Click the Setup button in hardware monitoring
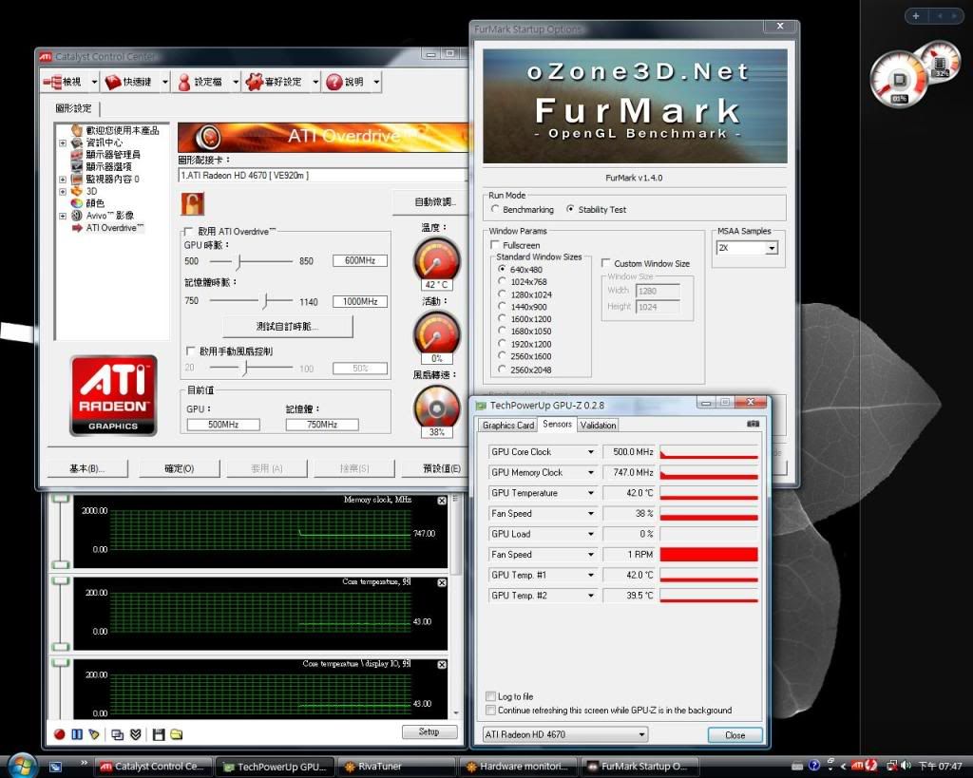Image resolution: width=973 pixels, height=778 pixels. pos(429,732)
